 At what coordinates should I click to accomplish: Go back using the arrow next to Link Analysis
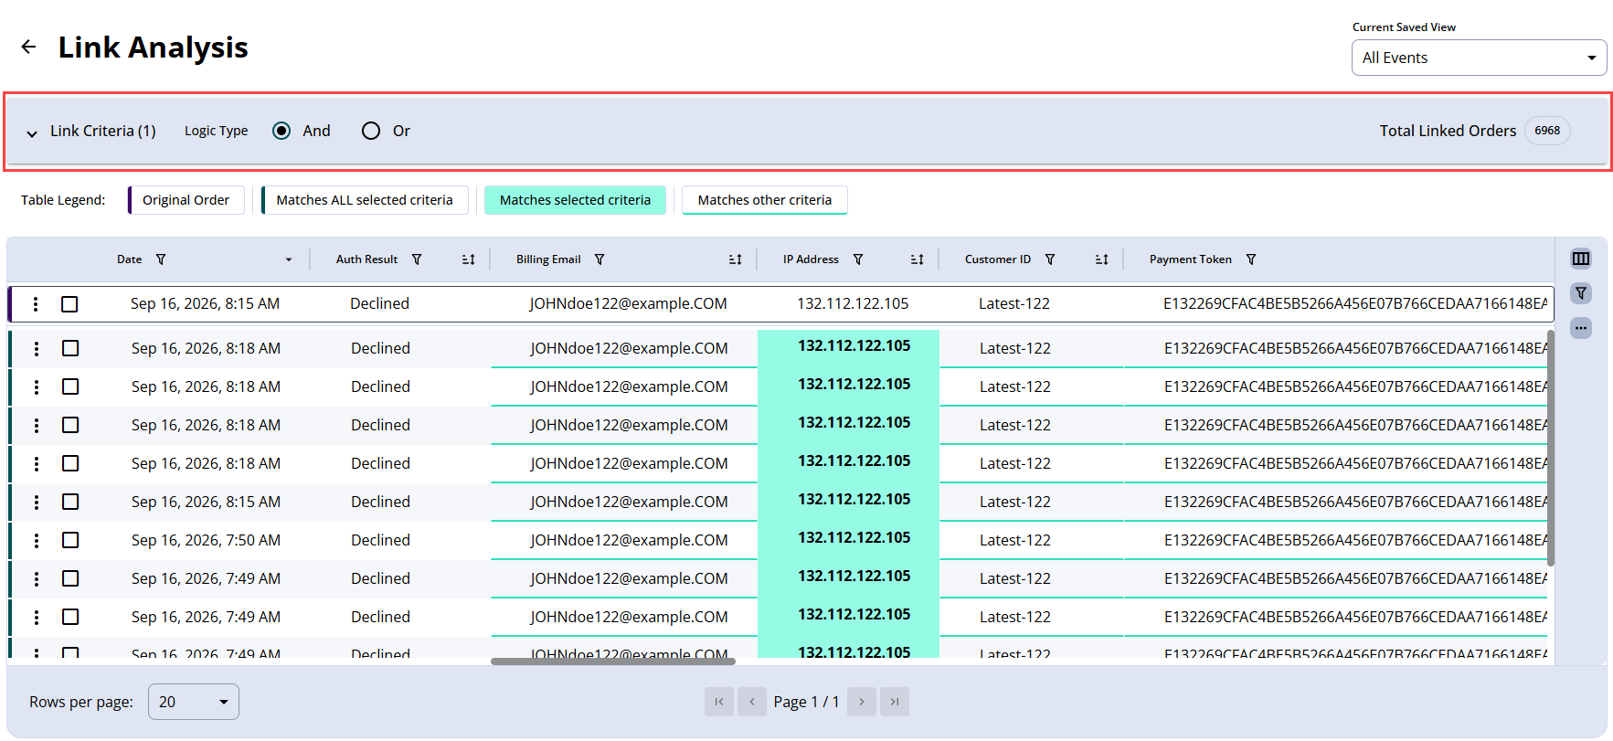point(29,48)
